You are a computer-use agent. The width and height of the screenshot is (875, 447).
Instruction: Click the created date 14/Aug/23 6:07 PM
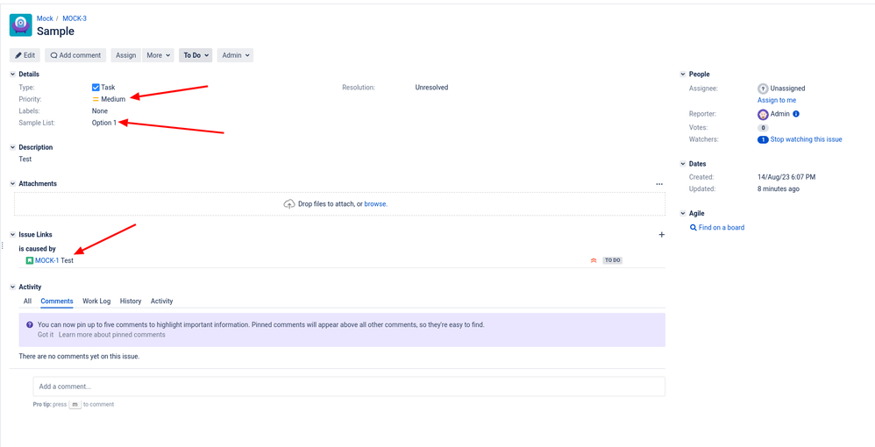(x=786, y=177)
